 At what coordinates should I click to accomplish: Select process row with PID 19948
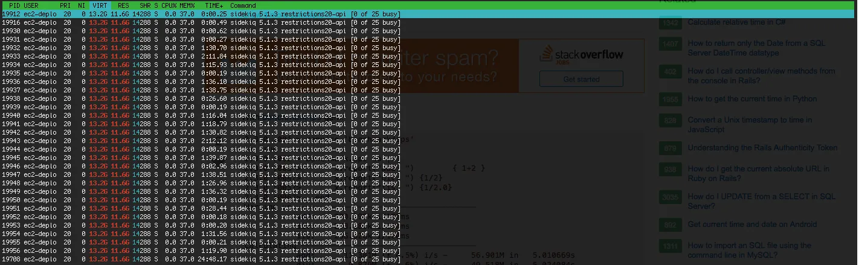(201, 183)
